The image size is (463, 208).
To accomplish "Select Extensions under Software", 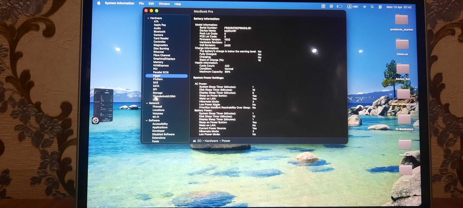I will pyautogui.click(x=159, y=138).
